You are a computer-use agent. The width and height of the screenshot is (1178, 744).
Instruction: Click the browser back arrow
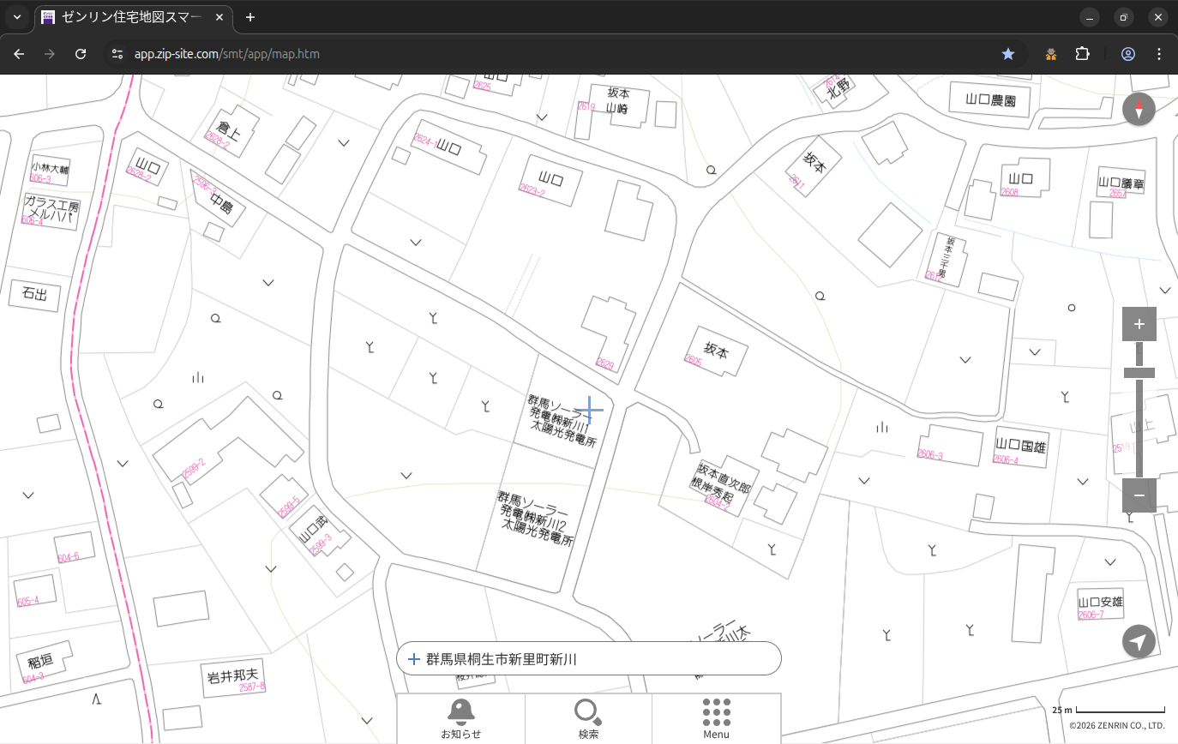(19, 54)
